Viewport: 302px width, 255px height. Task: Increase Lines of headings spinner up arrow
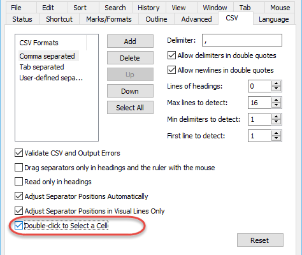click(276, 84)
